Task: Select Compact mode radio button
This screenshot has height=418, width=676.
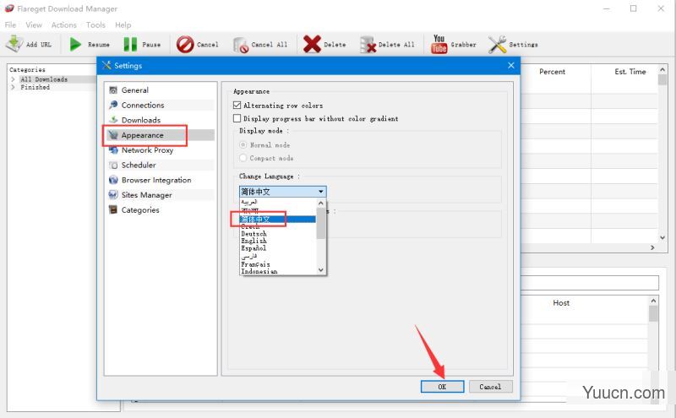Action: [x=243, y=158]
